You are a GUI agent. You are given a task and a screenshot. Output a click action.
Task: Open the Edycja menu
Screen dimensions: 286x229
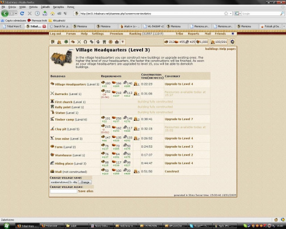pyautogui.click(x=12, y=7)
